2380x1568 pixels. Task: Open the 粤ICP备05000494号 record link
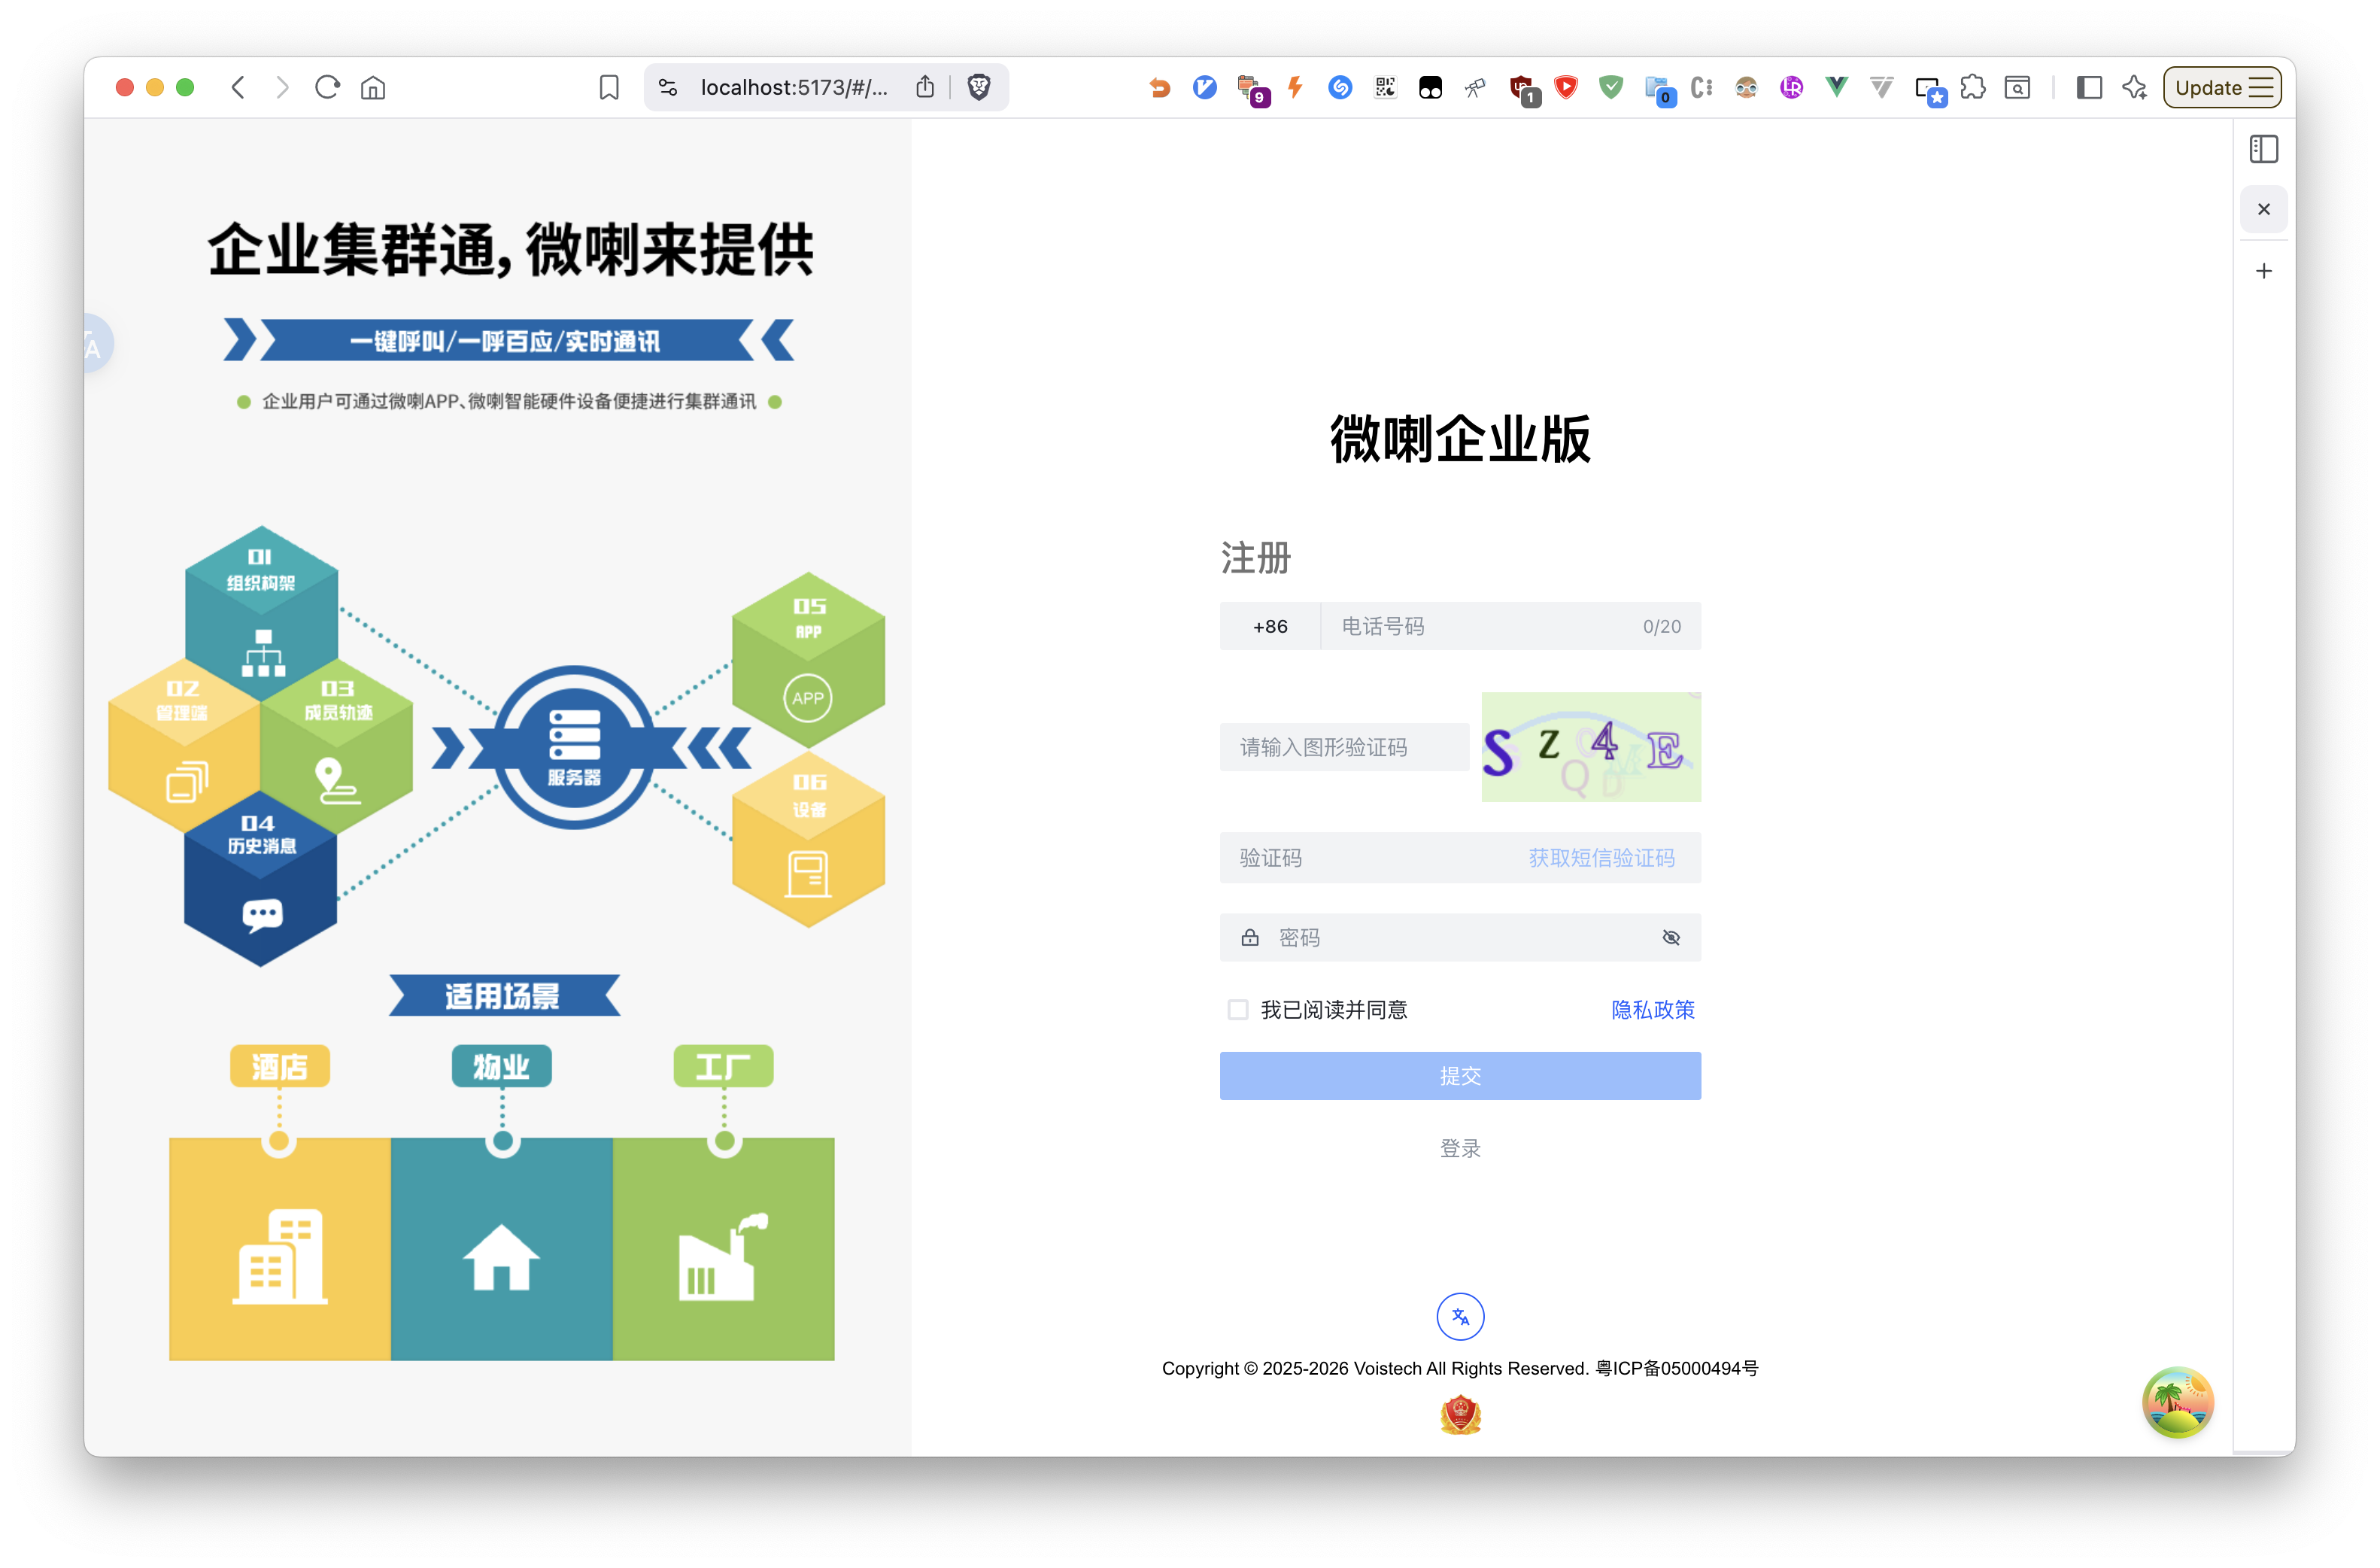pos(1677,1369)
